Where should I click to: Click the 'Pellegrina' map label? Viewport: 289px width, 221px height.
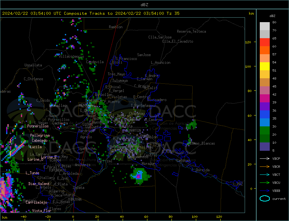point(40,136)
